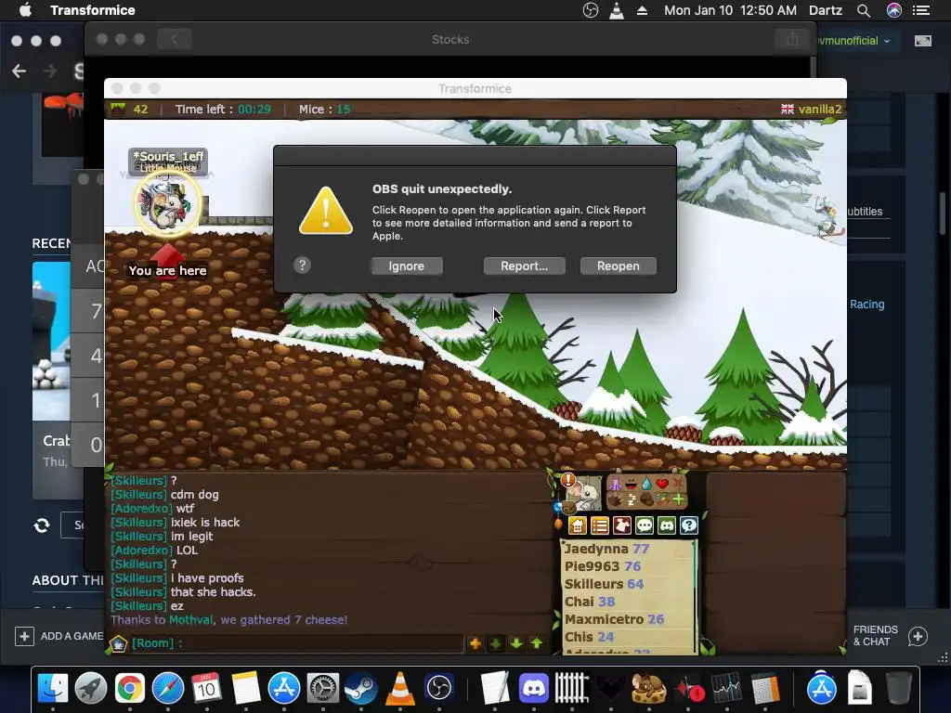Image resolution: width=951 pixels, height=713 pixels.
Task: Open the Steam account dropdown arrow
Action: click(887, 41)
